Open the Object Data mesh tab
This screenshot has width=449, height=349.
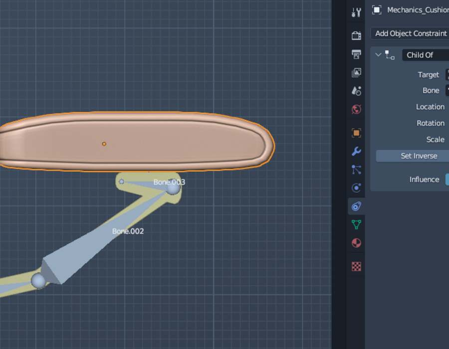(356, 224)
